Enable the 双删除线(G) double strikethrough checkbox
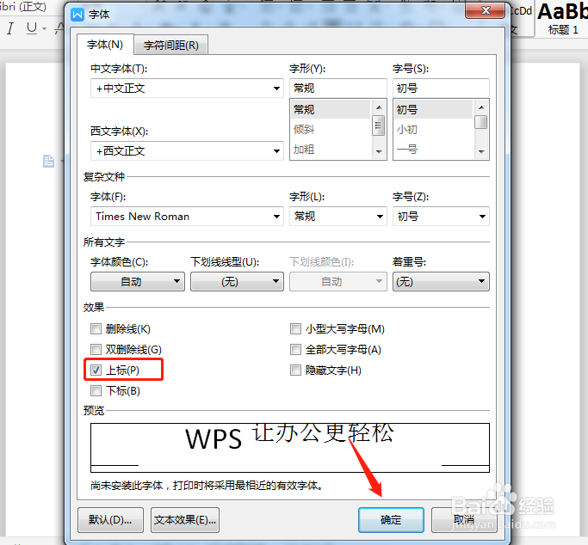Image resolution: width=588 pixels, height=545 pixels. [96, 350]
